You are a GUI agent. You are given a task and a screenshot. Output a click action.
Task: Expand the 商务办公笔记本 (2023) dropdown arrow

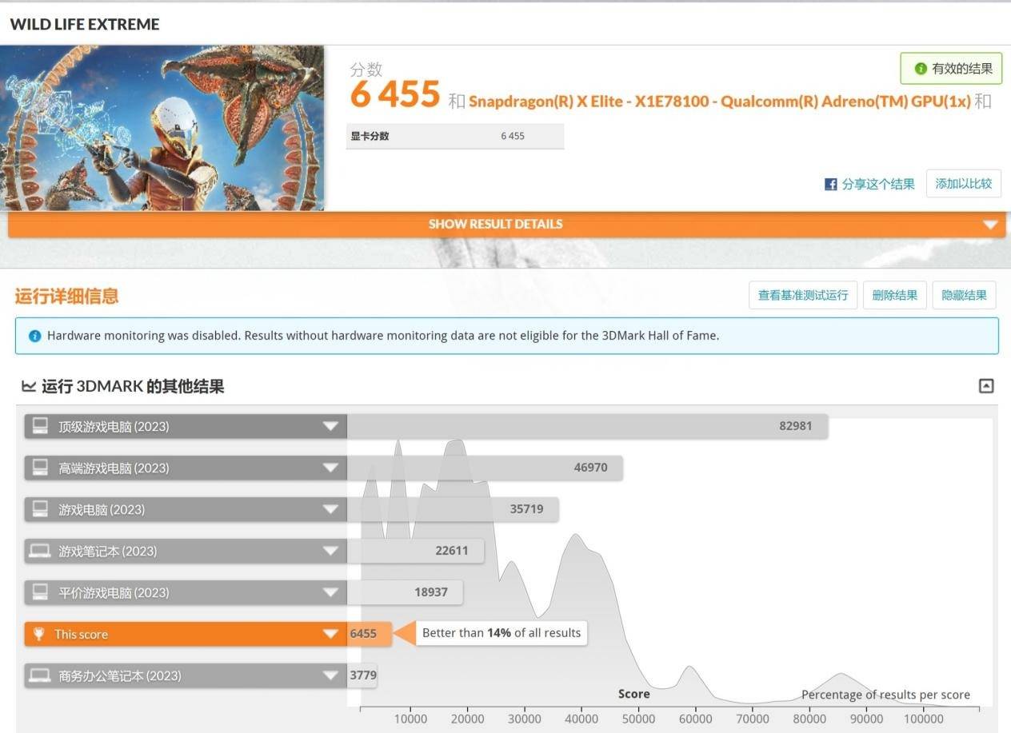coord(330,675)
